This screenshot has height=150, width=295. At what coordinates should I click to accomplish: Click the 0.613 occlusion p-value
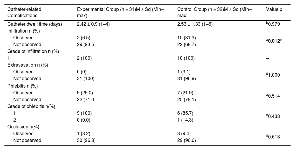pos(274,137)
